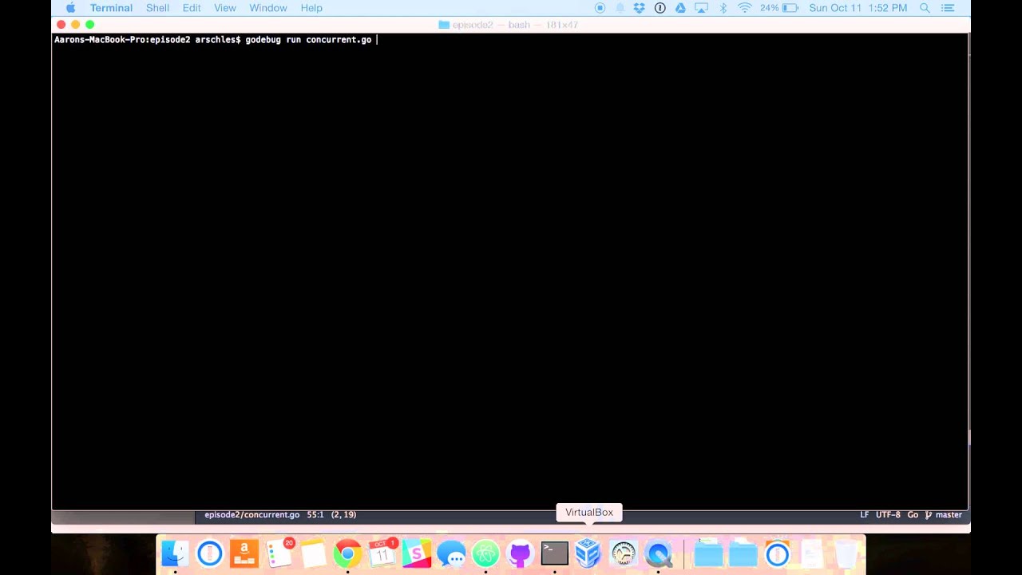The image size is (1022, 575).
Task: Click the screen recording stop icon
Action: pos(600,8)
